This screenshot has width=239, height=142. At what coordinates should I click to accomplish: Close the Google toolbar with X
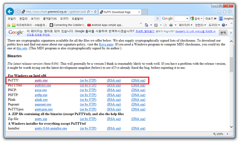coord(157,19)
